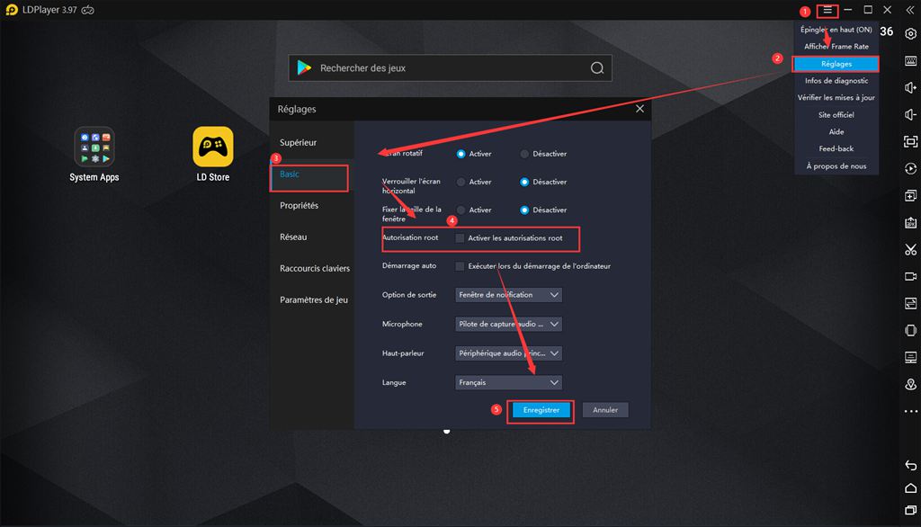The image size is (921, 527).
Task: Click the scissors screenshot icon
Action: point(910,250)
